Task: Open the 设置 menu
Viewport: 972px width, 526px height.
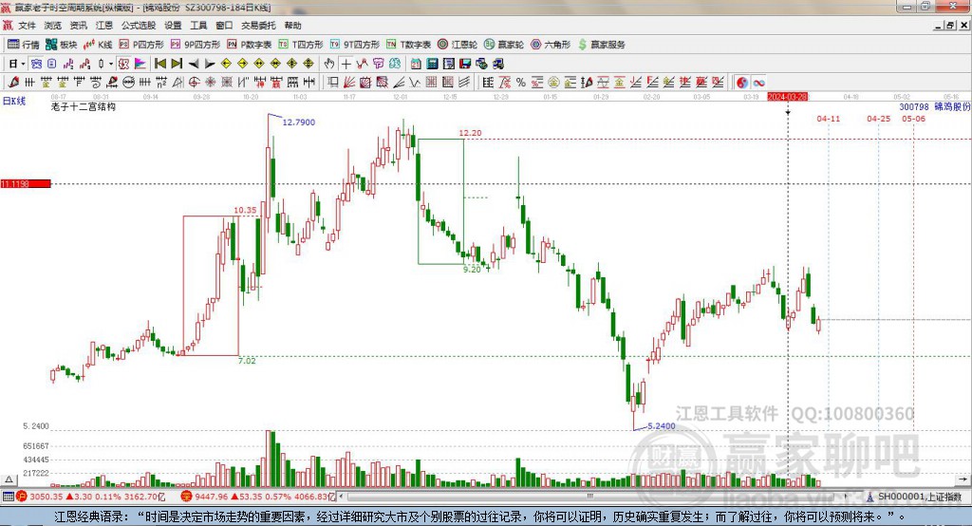Action: (173, 26)
